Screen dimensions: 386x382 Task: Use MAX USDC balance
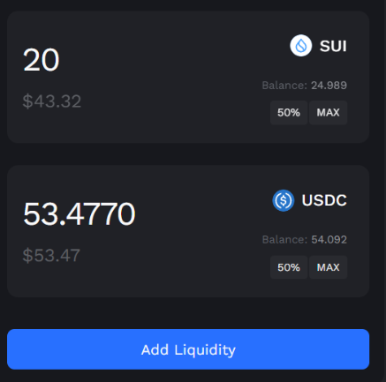coord(328,267)
